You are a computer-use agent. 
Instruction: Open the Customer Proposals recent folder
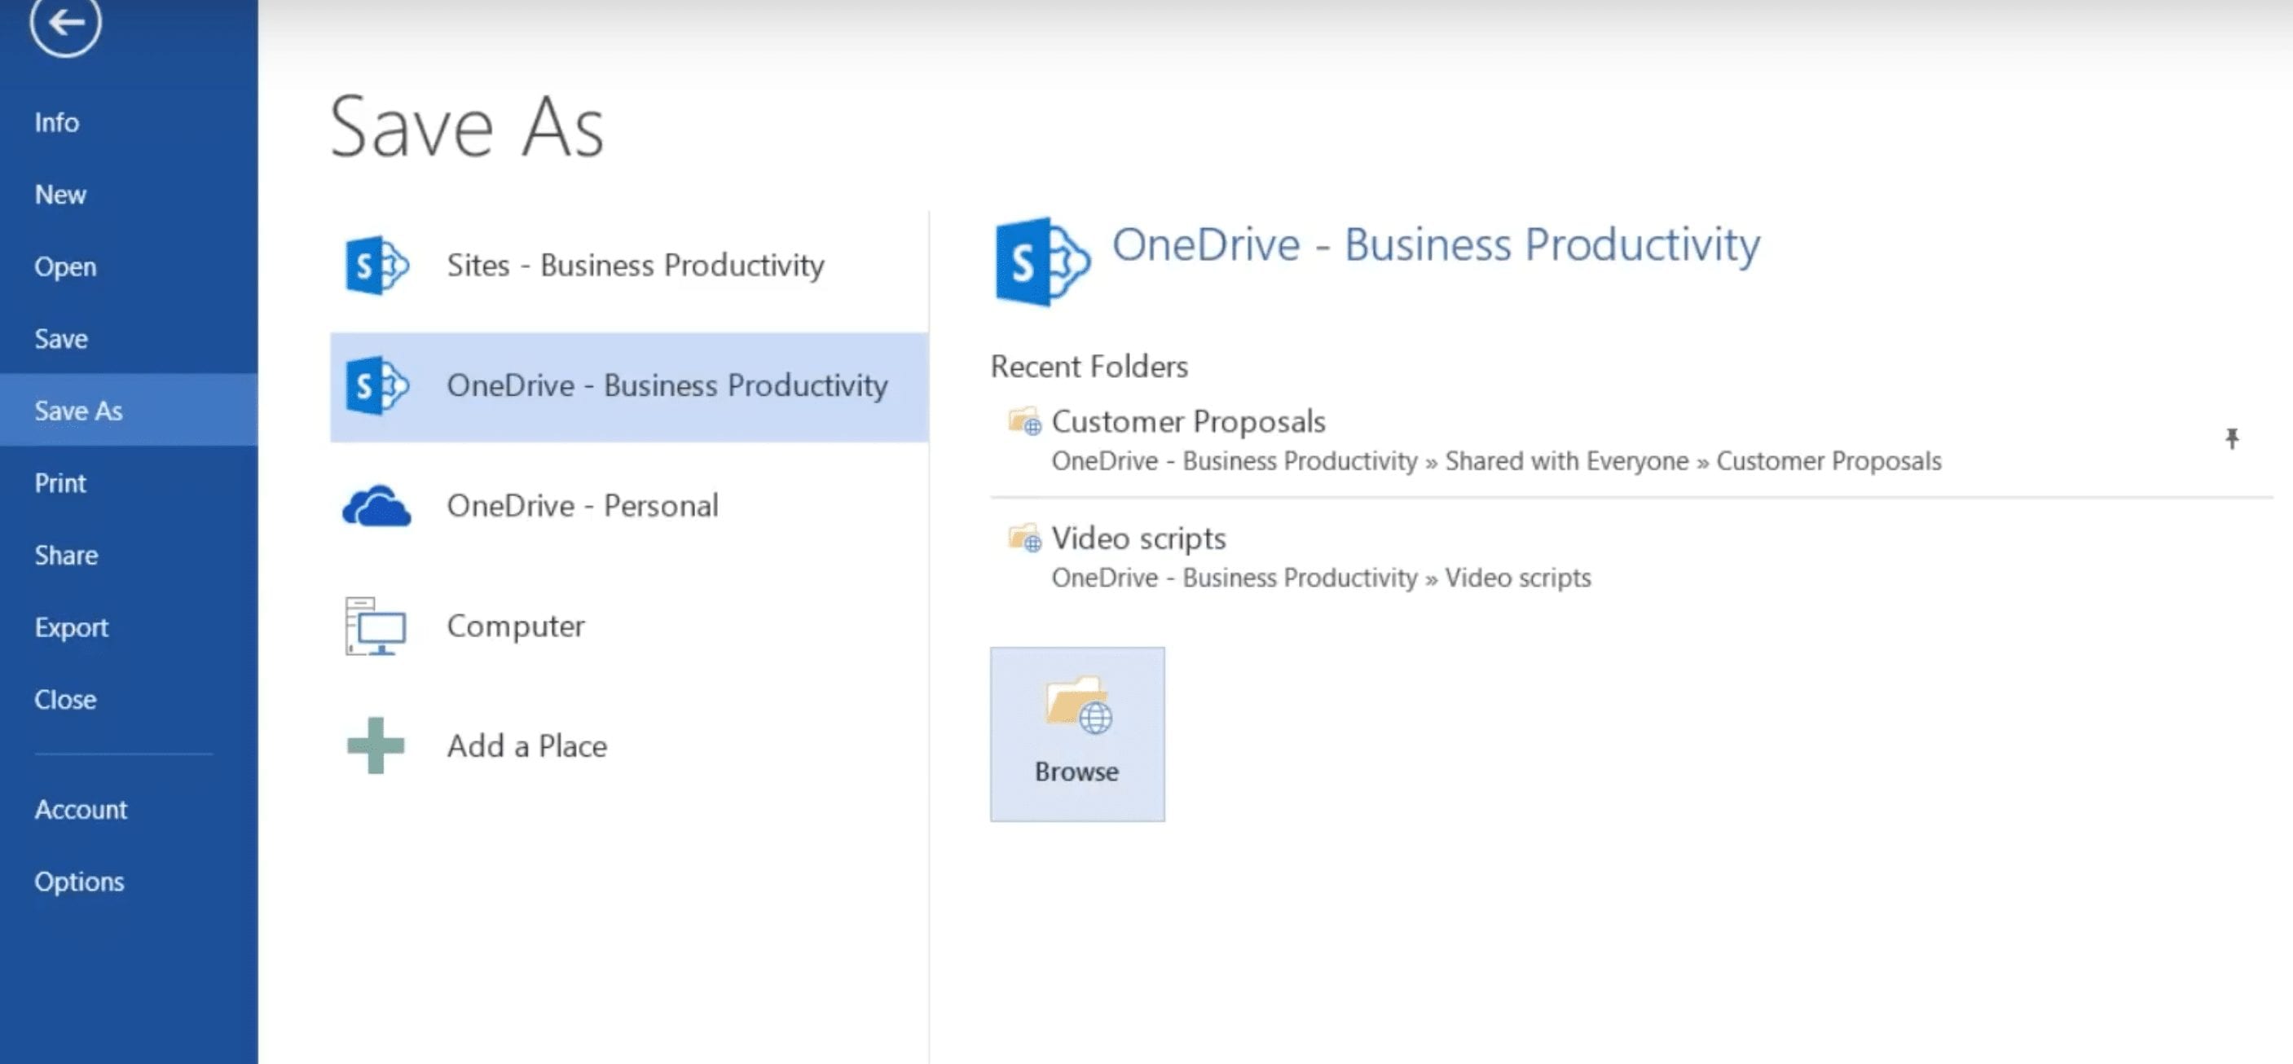click(x=1631, y=439)
